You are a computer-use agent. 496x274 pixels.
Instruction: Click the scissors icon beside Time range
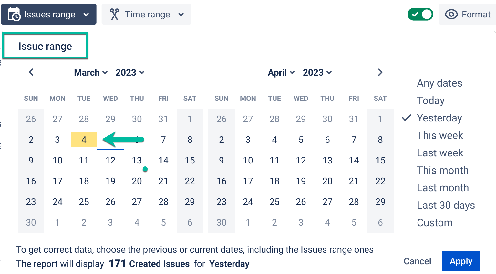pyautogui.click(x=114, y=15)
